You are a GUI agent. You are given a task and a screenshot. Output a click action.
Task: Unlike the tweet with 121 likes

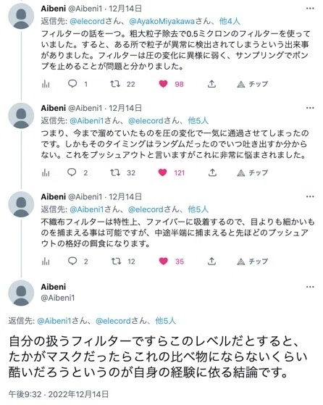coord(163,172)
